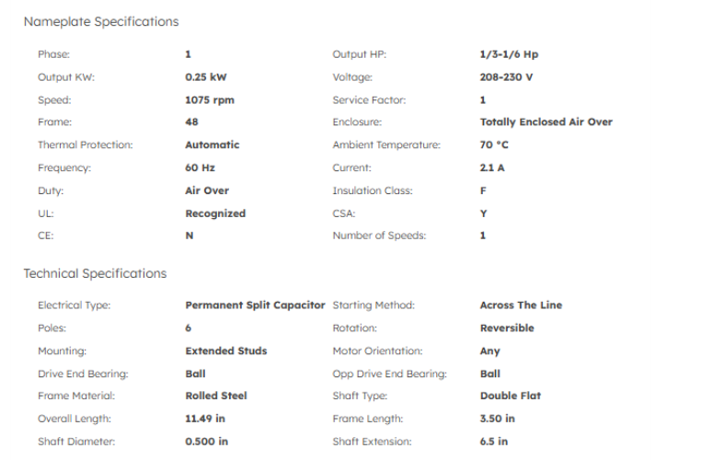Select the Output HP value 1/3-1/6 Hp
Viewport: 713px width, 460px height.
tap(509, 54)
